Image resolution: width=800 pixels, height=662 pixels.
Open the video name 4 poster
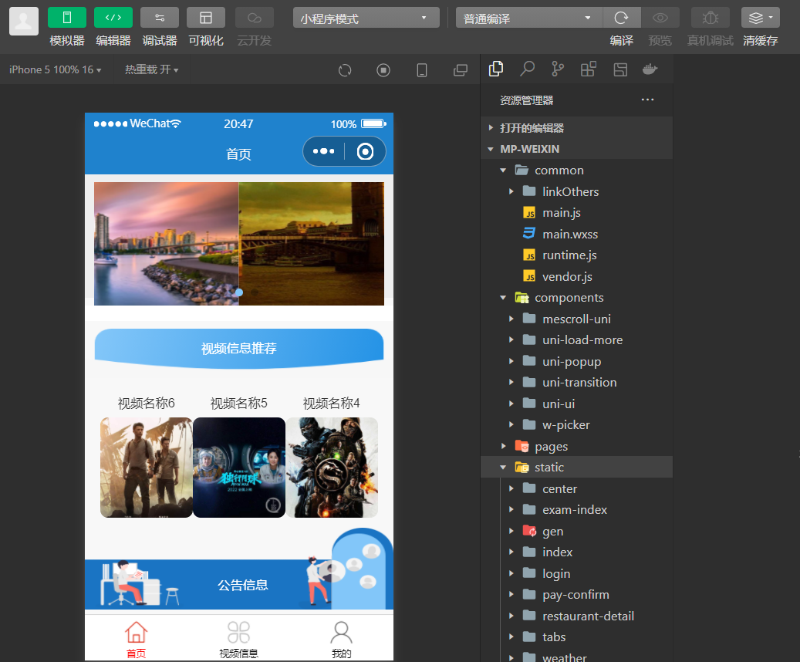point(332,467)
